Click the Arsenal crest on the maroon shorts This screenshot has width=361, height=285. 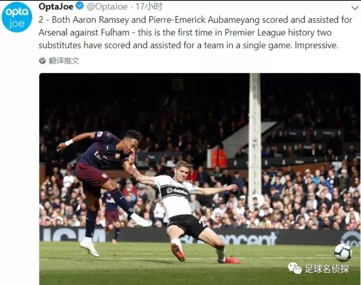(105, 176)
